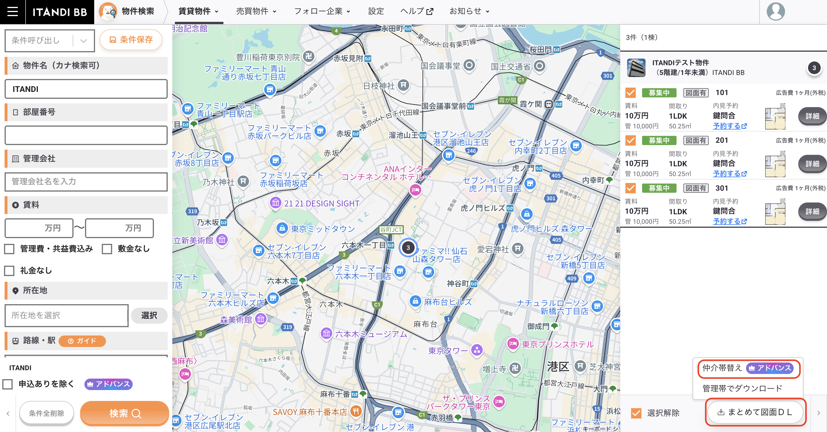Image resolution: width=827 pixels, height=432 pixels.
Task: Click まとめて図面DL button
Action: [755, 412]
